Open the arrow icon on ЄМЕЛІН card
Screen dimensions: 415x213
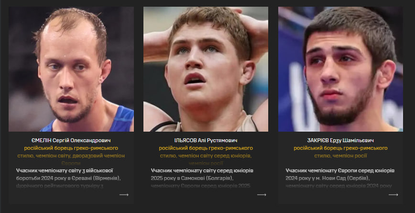pyautogui.click(x=124, y=195)
